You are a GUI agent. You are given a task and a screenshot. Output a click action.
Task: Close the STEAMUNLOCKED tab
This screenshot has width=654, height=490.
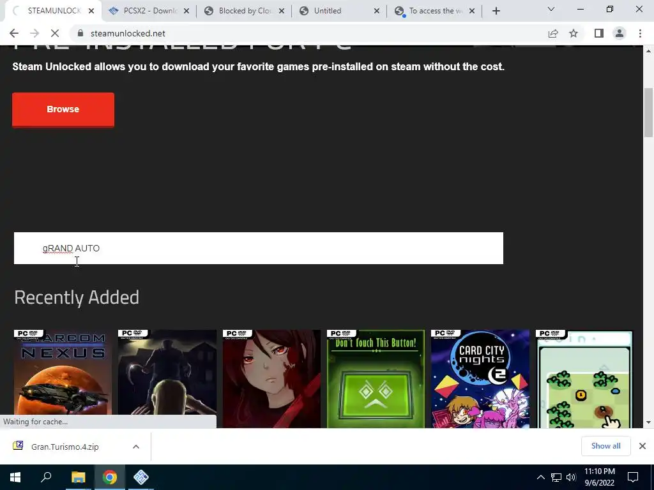click(91, 11)
